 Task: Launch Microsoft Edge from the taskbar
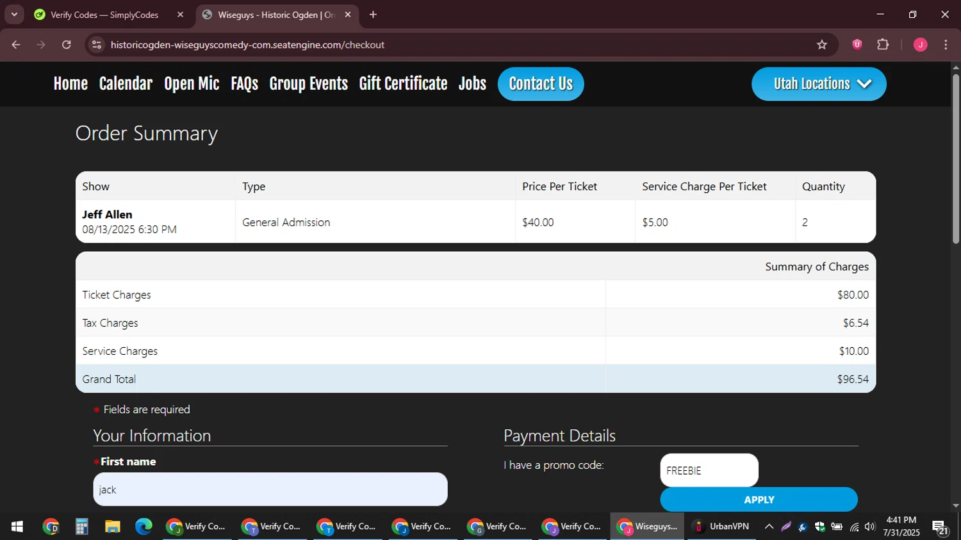click(144, 527)
